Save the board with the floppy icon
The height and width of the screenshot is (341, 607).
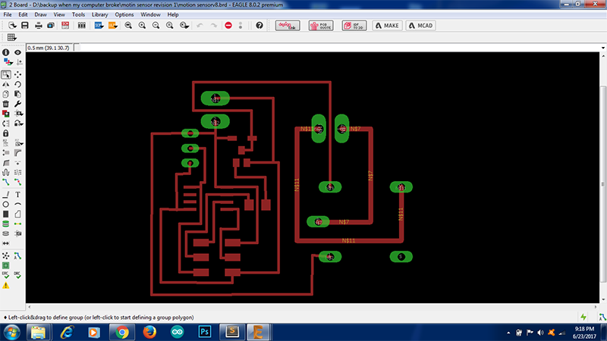(x=25, y=26)
